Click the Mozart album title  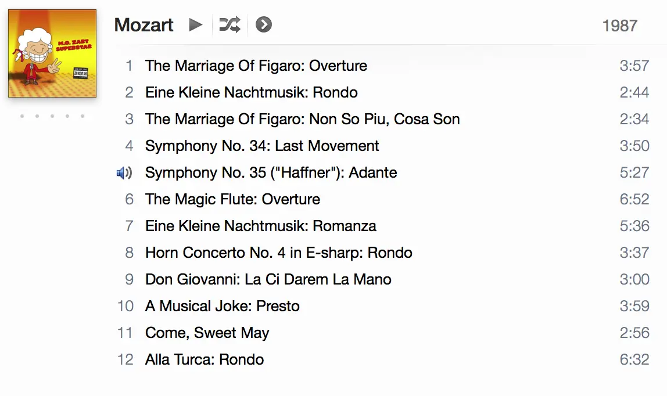tap(144, 25)
